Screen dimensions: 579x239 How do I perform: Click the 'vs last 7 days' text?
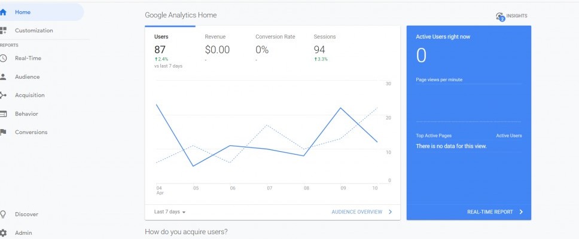[x=169, y=66]
